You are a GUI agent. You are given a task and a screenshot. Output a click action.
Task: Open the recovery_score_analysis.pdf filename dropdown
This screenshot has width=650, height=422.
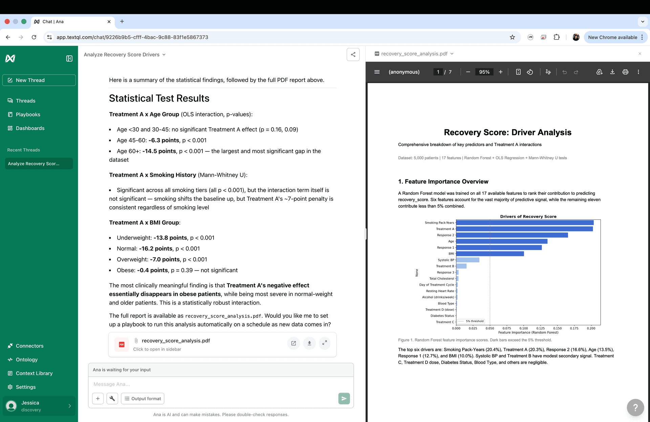pos(452,53)
